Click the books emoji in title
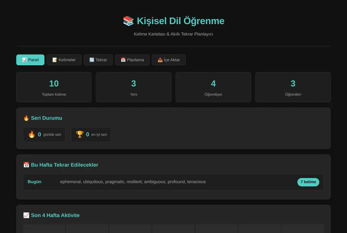The image size is (347, 233). click(x=128, y=21)
